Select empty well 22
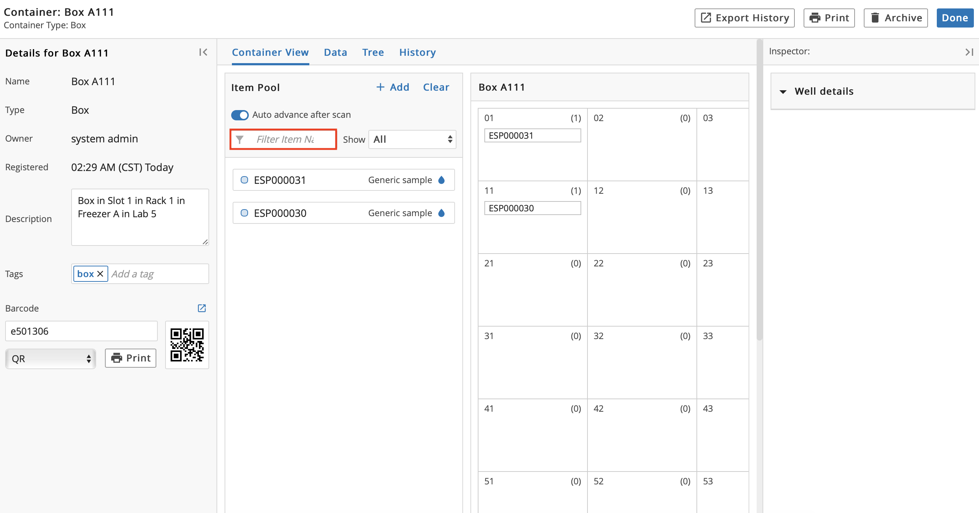 coord(642,290)
